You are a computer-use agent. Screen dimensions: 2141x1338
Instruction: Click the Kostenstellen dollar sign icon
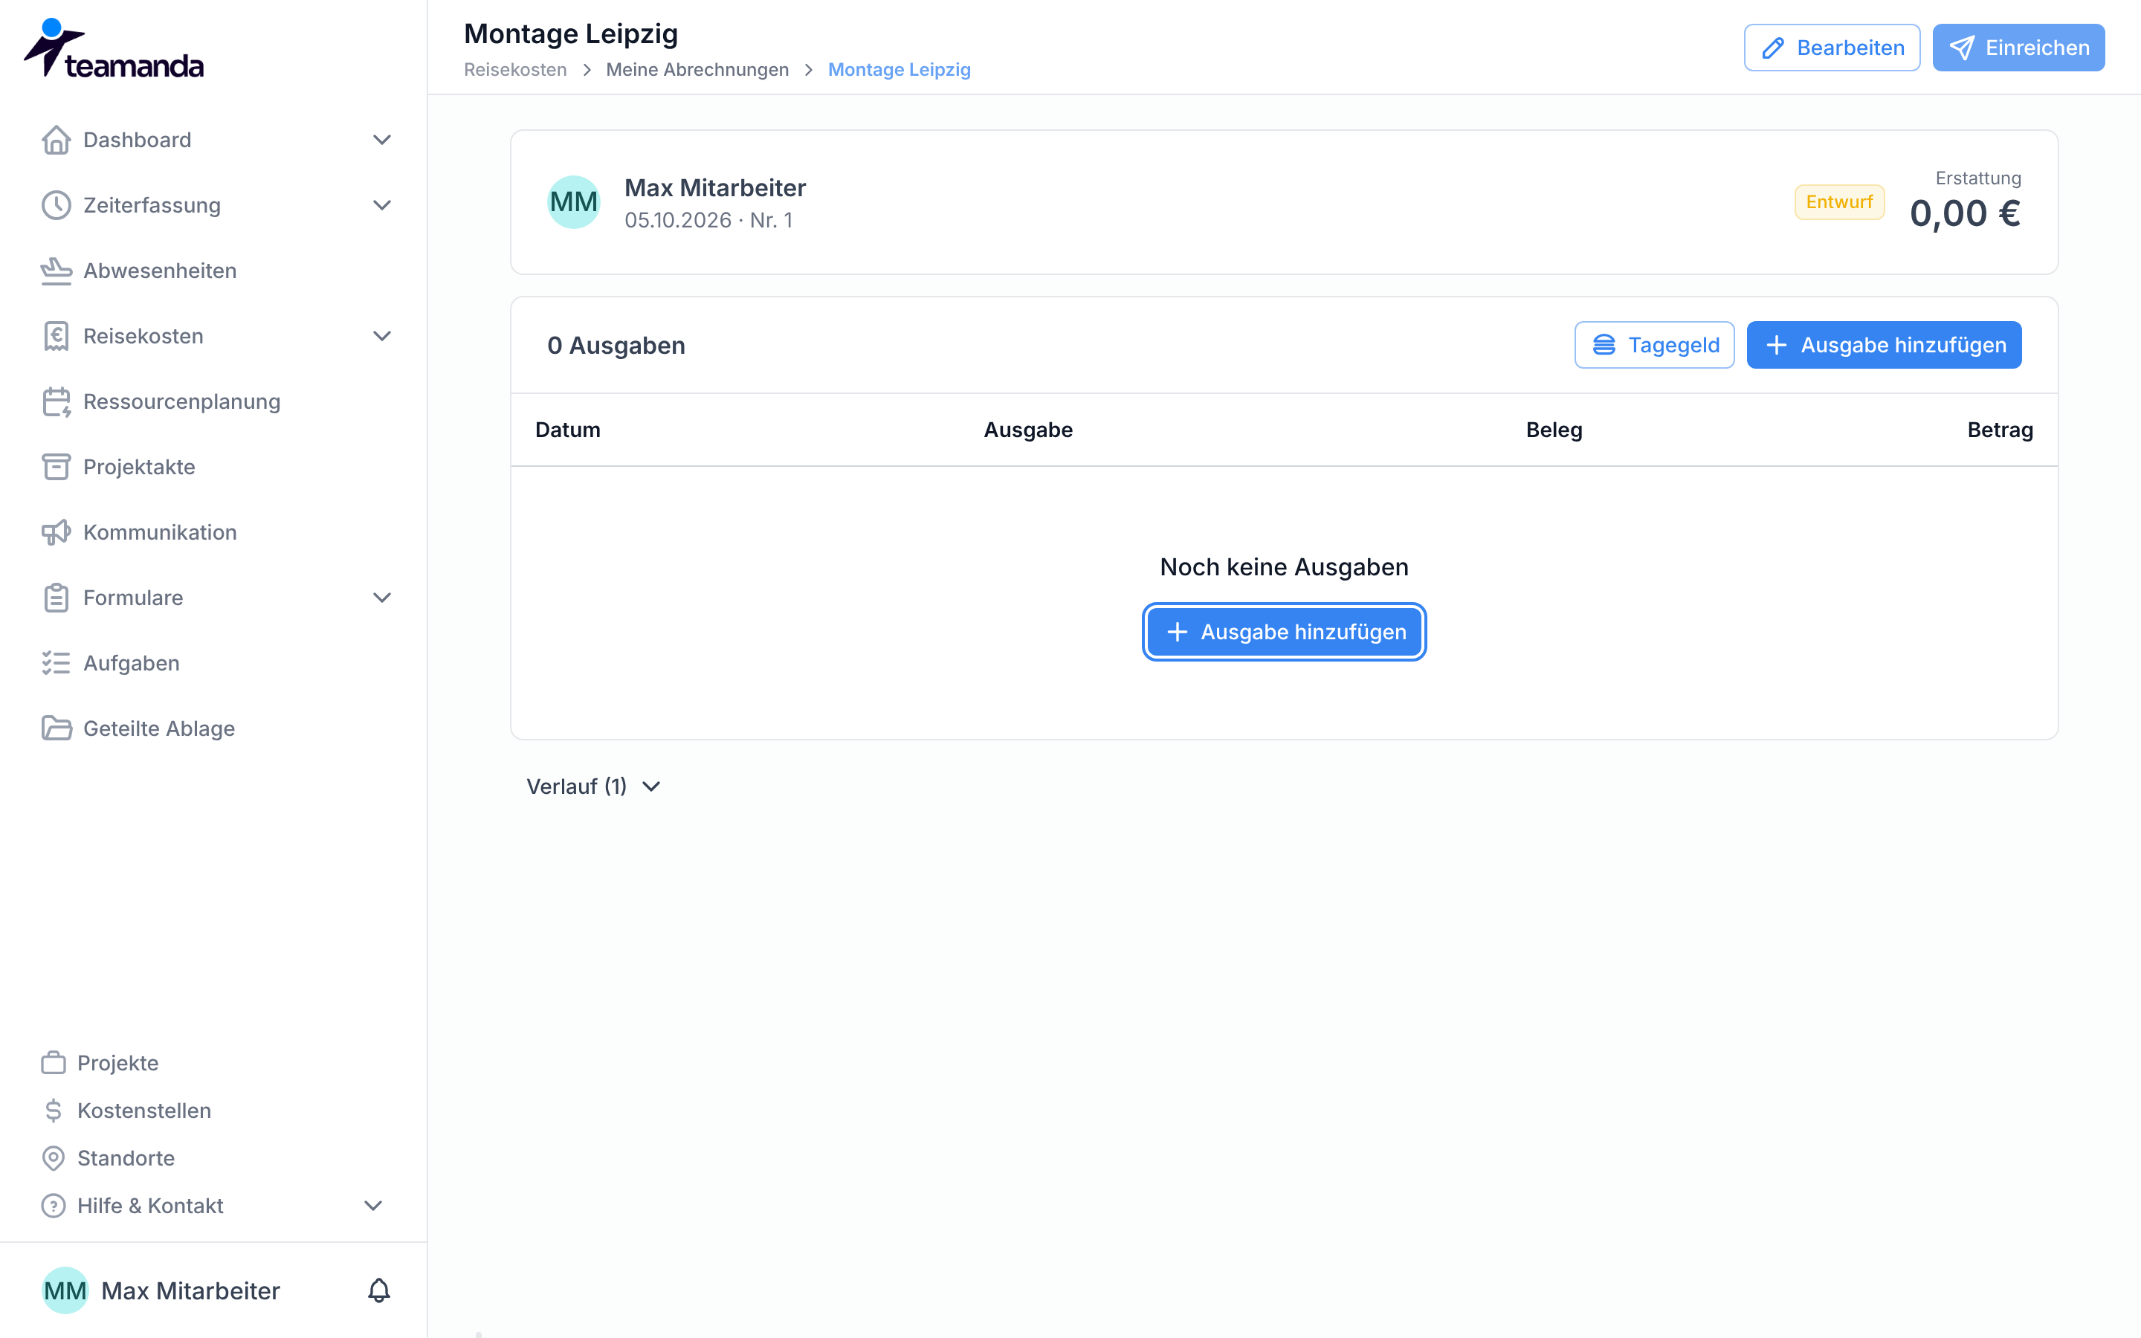pos(54,1111)
